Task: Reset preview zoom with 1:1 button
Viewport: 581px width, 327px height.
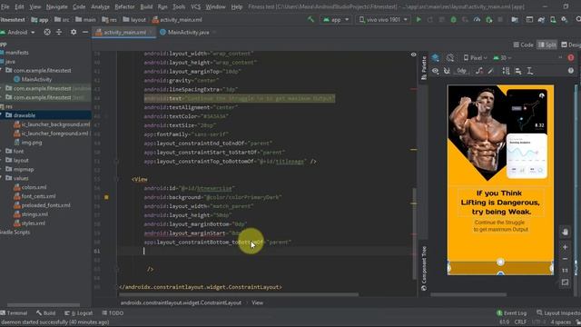Action: pyautogui.click(x=565, y=271)
